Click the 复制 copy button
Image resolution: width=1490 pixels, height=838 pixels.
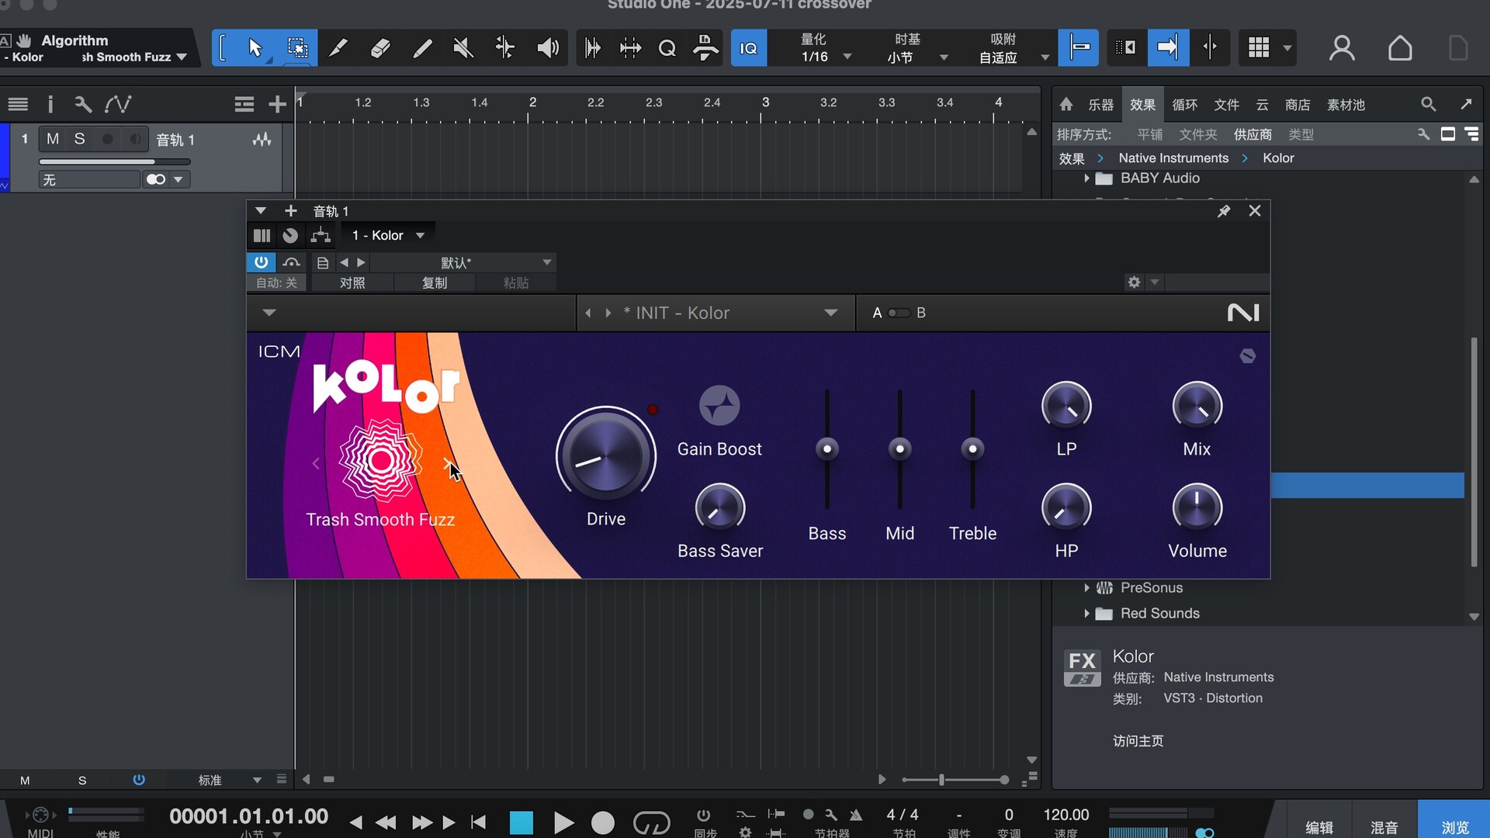click(435, 283)
